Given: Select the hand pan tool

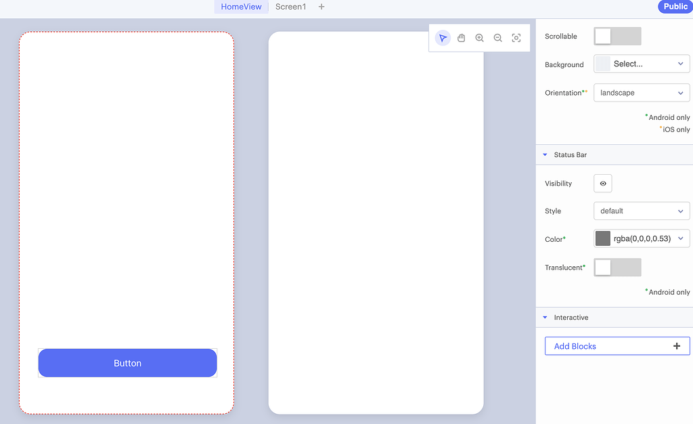Looking at the screenshot, I should 461,37.
